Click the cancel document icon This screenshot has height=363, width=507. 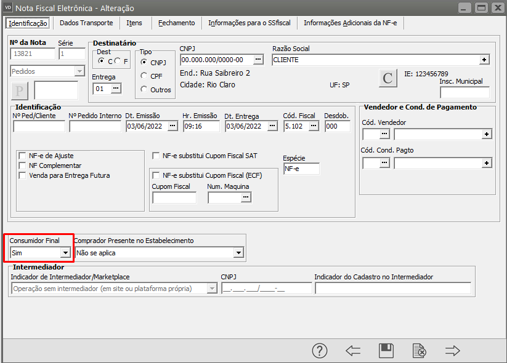point(419,351)
